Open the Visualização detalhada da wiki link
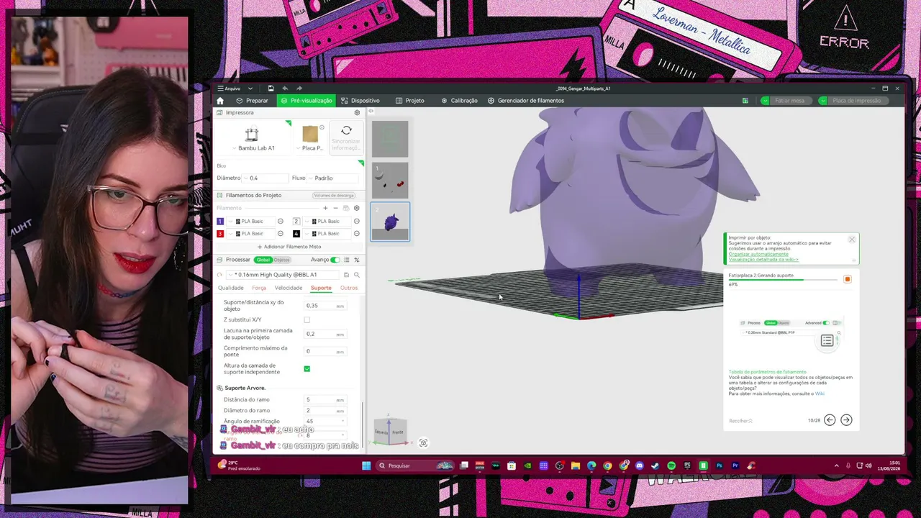The image size is (921, 518). point(763,259)
